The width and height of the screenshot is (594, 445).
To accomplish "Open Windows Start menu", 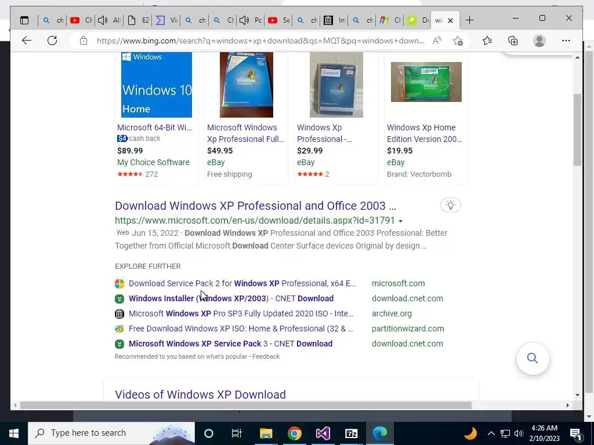I will click(14, 433).
